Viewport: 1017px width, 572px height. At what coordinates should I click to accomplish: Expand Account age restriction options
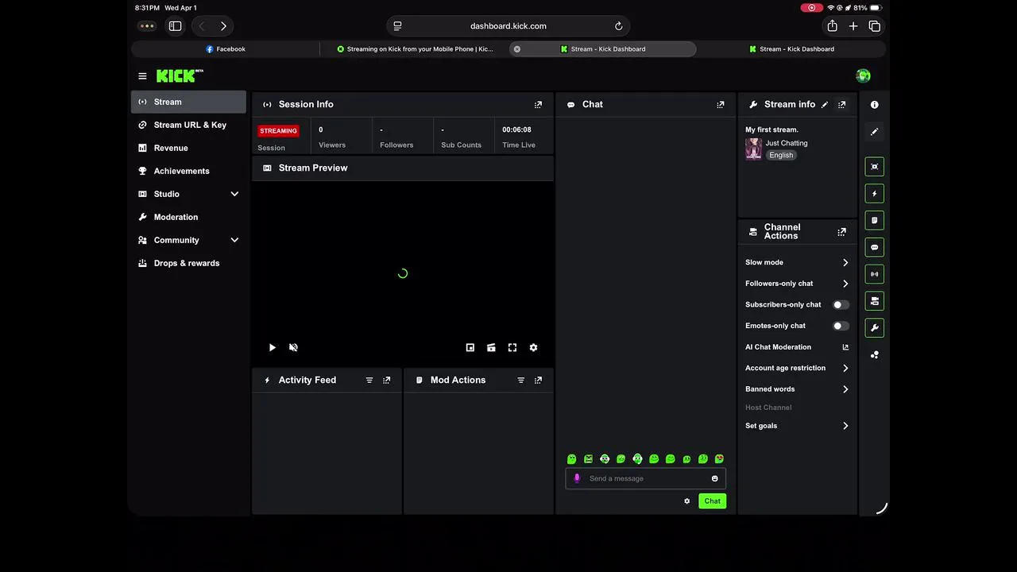[845, 368]
